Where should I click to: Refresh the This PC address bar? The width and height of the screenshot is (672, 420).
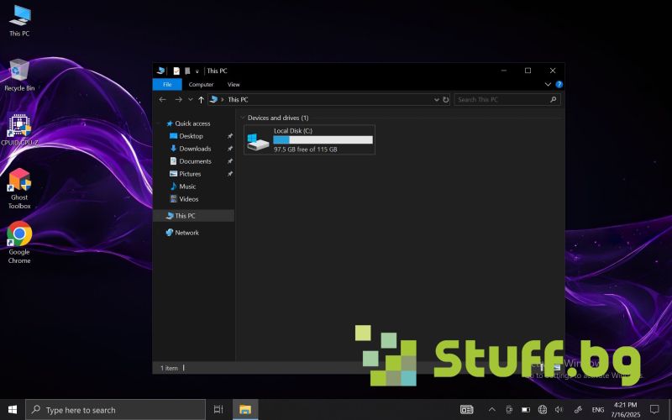pos(446,99)
